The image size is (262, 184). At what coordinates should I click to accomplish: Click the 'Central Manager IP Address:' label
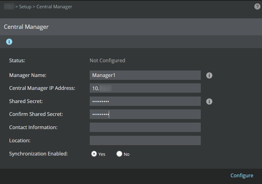(42, 88)
